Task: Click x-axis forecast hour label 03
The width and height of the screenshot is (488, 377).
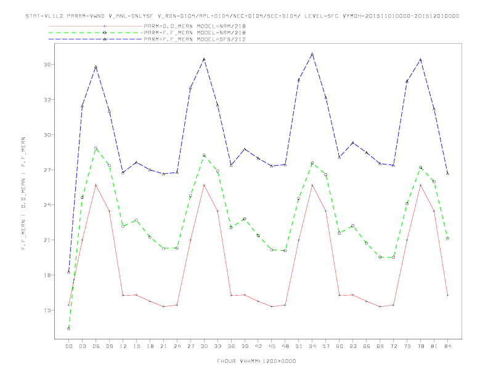Action: point(82,346)
